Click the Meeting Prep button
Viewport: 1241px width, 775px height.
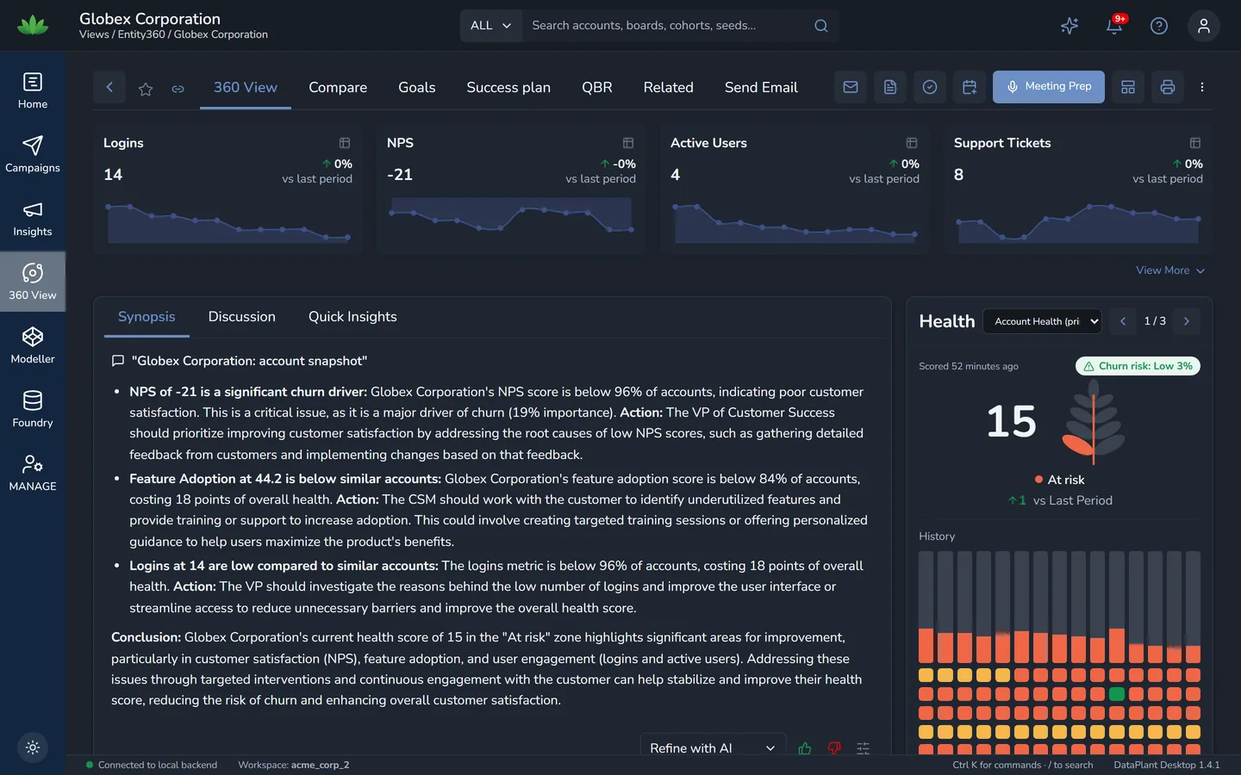[x=1049, y=87]
